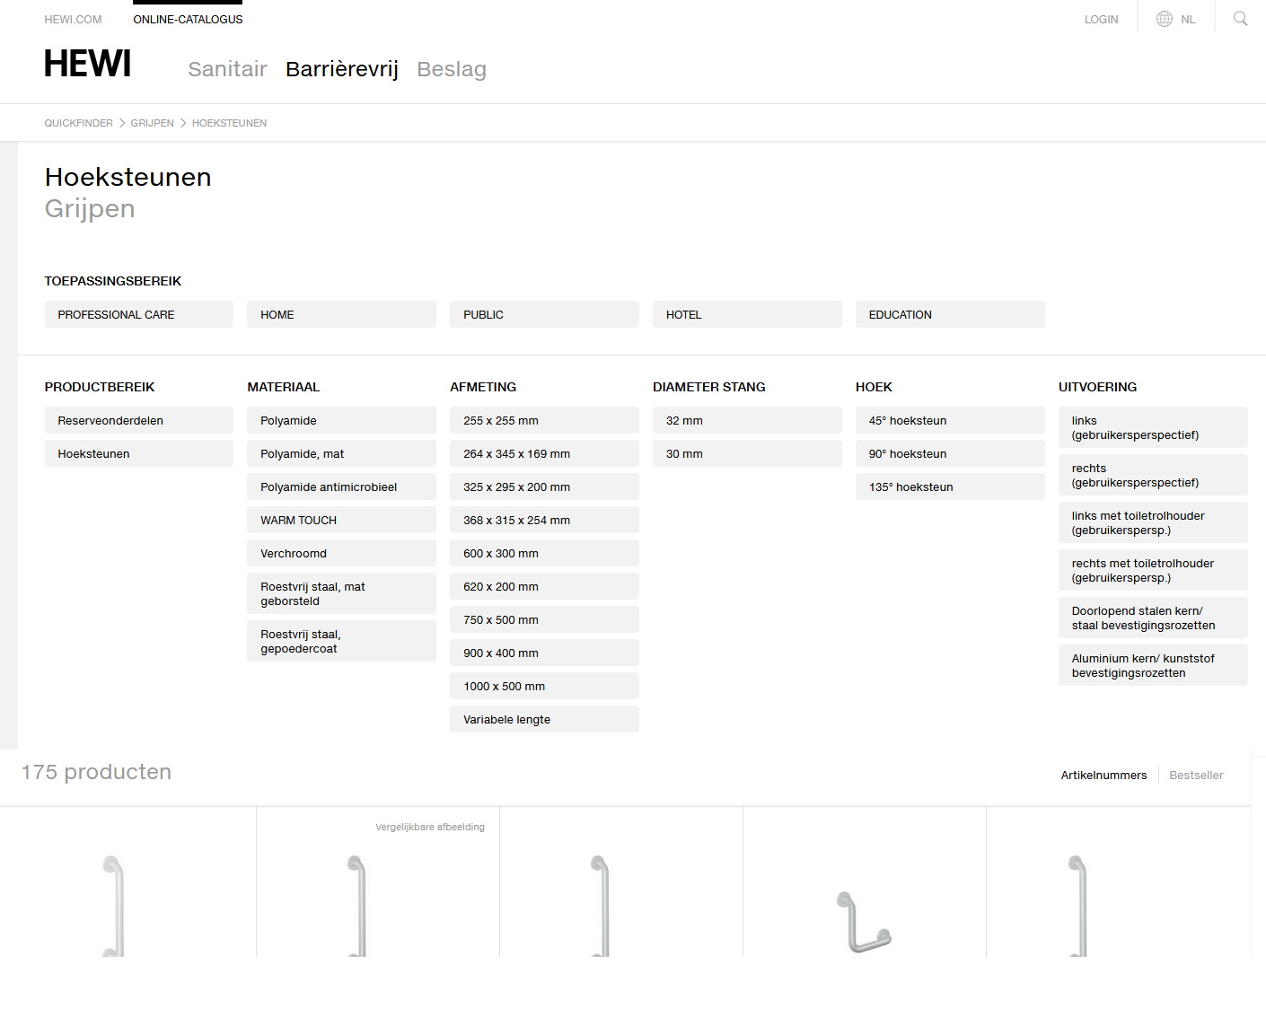Image resolution: width=1266 pixels, height=1017 pixels.
Task: Filter by 600 x 300 mm size
Action: 543,553
